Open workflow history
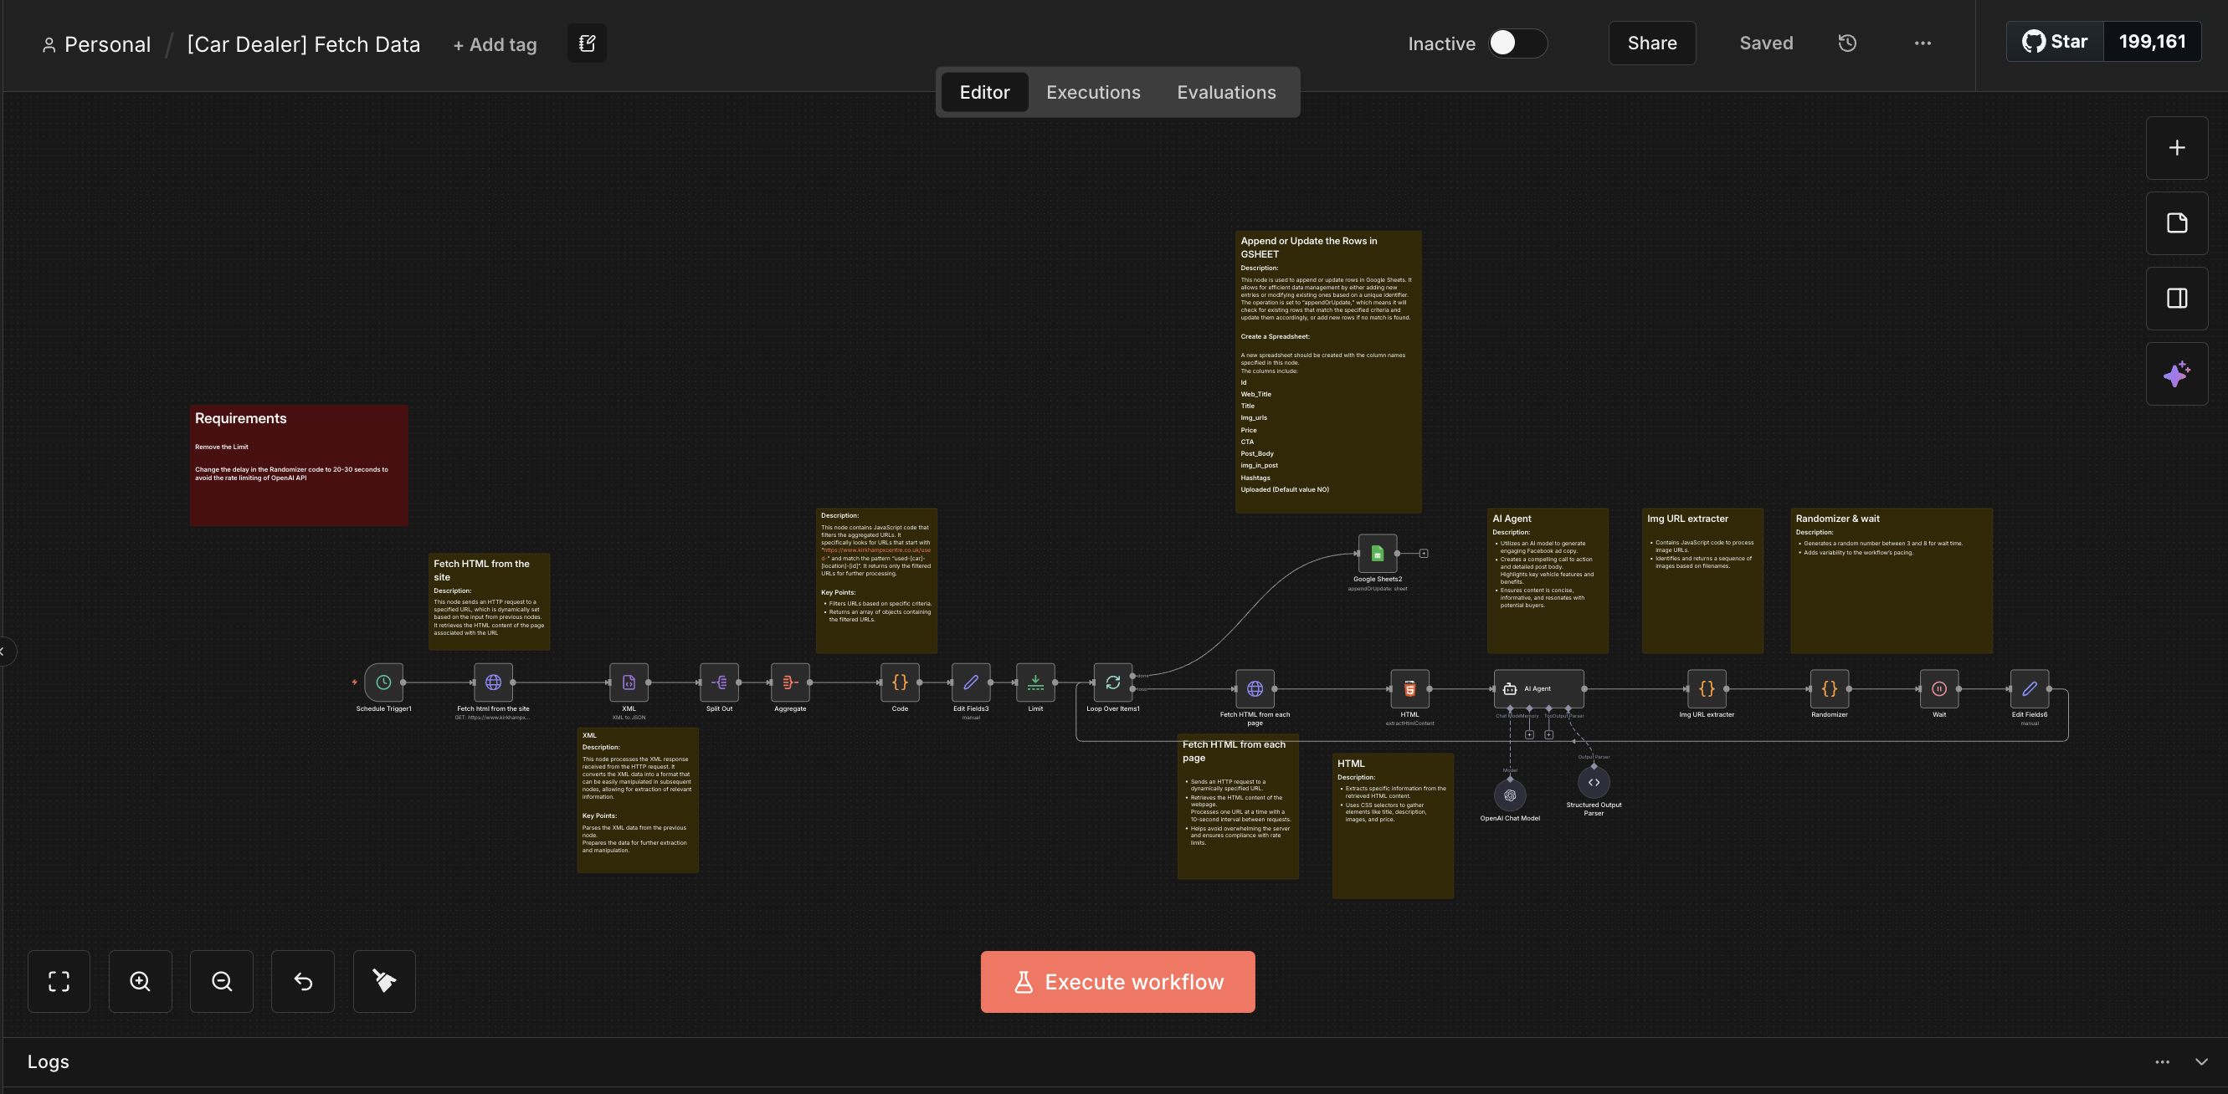 (1847, 43)
